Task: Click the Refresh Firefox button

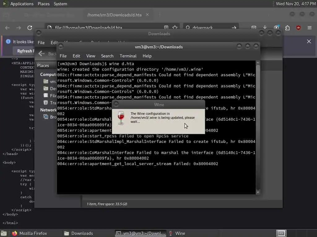Action: (x=24, y=51)
